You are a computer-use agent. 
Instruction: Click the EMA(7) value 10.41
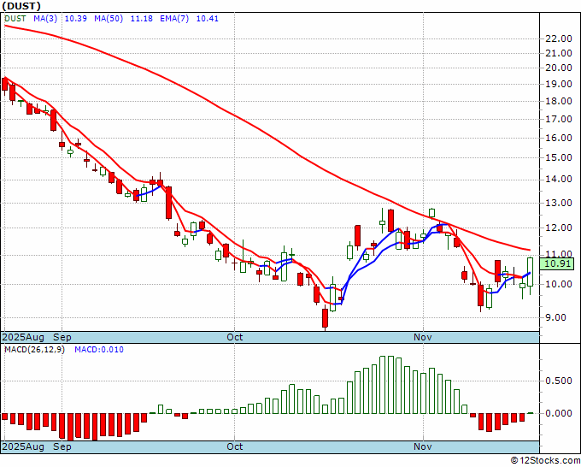207,19
